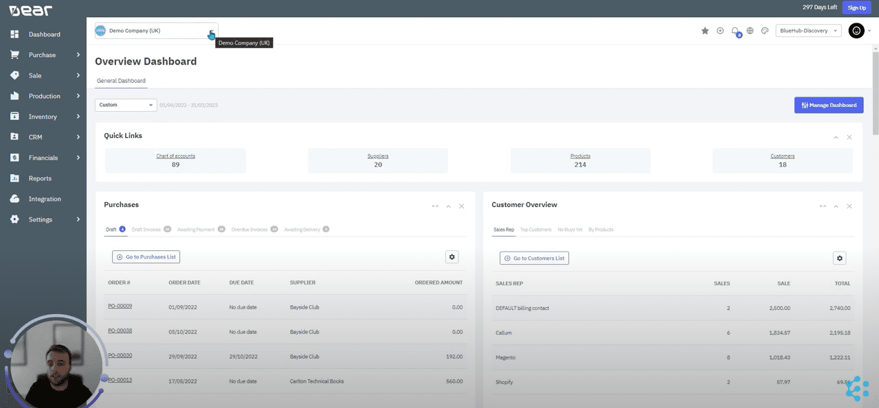Screen dimensions: 879x408
Task: Click the favorites star icon
Action: pyautogui.click(x=704, y=30)
